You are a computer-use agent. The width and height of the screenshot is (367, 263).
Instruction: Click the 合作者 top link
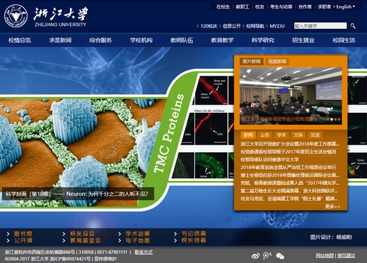[x=305, y=7]
